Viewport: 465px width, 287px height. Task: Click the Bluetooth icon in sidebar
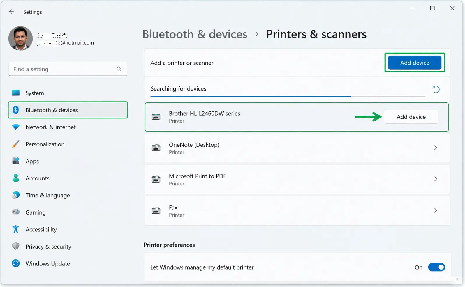[16, 110]
